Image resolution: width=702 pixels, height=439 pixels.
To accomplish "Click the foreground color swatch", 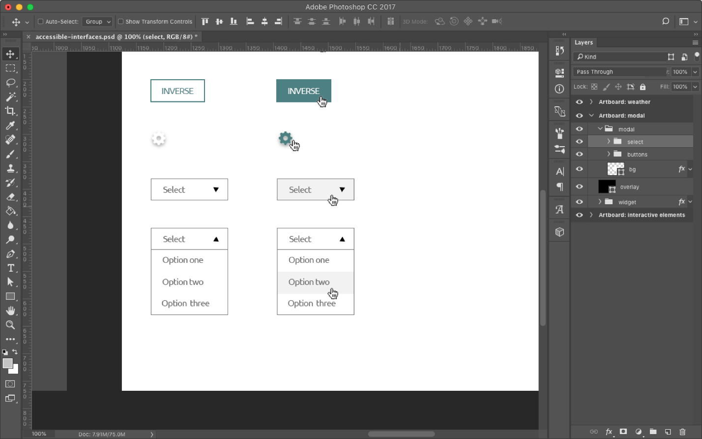I will [x=7, y=363].
